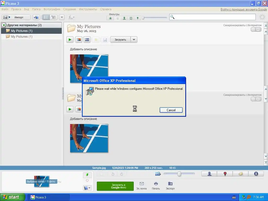Click the on-screen keyboard taskbar icon
The height and width of the screenshot is (201, 268).
234,197
